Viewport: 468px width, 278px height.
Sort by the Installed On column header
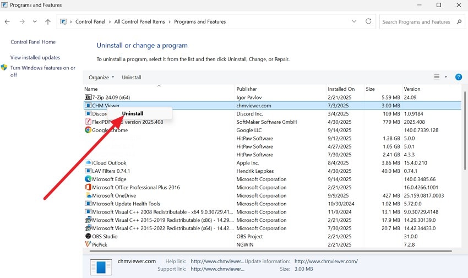(345, 89)
